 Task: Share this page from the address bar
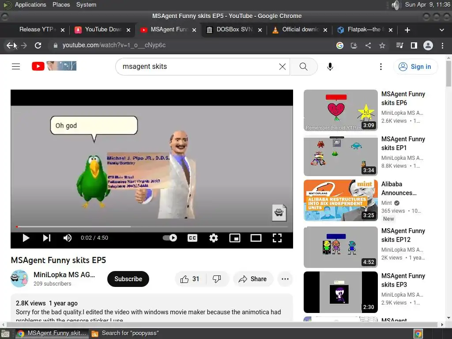coord(368,45)
